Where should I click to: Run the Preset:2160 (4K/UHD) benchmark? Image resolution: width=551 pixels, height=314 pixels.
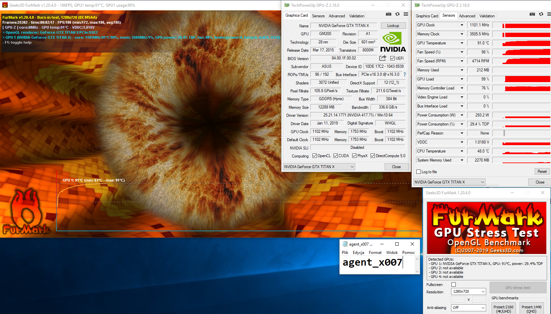tap(503, 309)
